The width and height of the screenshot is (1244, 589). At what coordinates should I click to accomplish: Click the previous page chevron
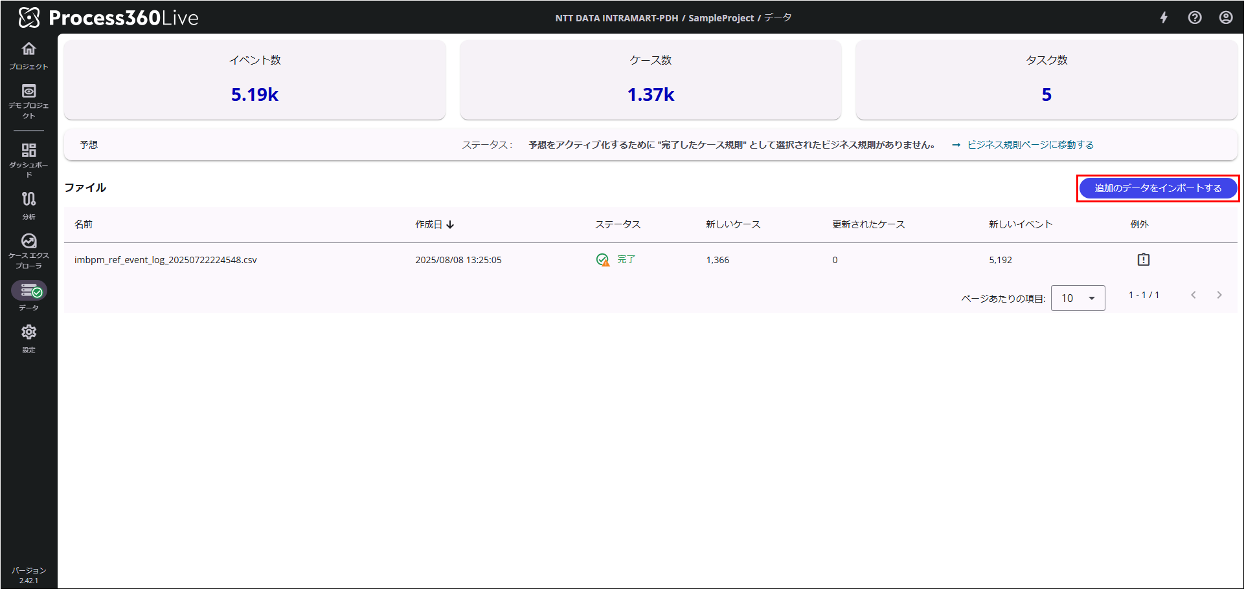pyautogui.click(x=1193, y=295)
